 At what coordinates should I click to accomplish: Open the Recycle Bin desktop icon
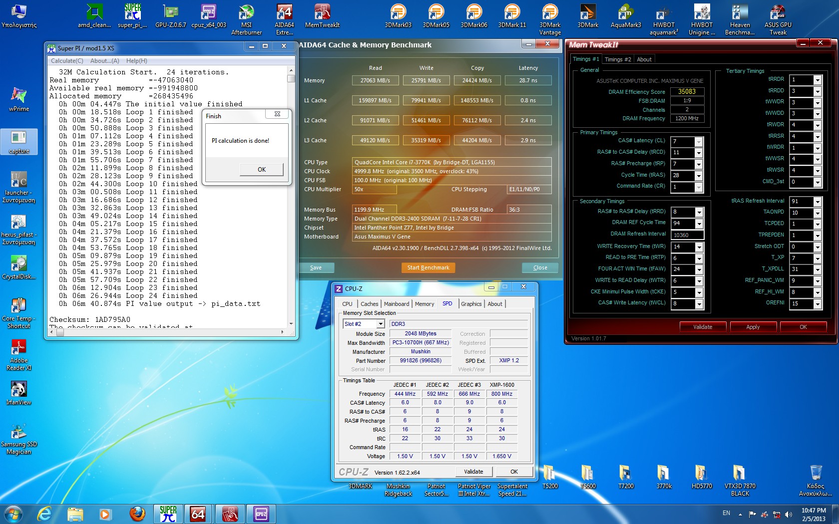pos(816,481)
